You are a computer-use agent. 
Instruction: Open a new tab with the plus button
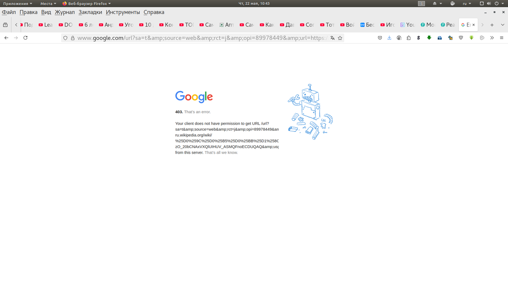(x=492, y=25)
